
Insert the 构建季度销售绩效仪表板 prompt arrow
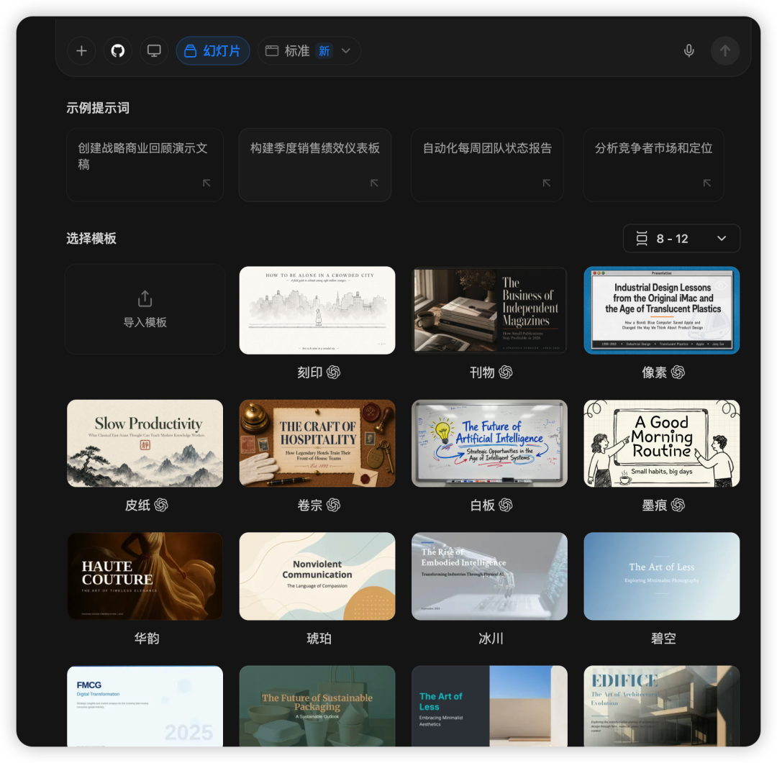(374, 183)
